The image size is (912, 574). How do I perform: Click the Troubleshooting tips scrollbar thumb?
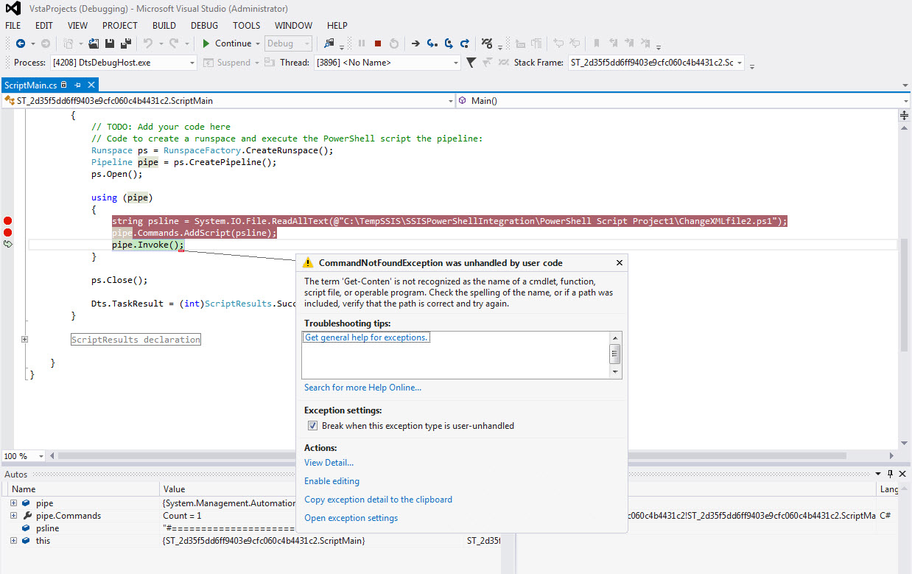[615, 354]
